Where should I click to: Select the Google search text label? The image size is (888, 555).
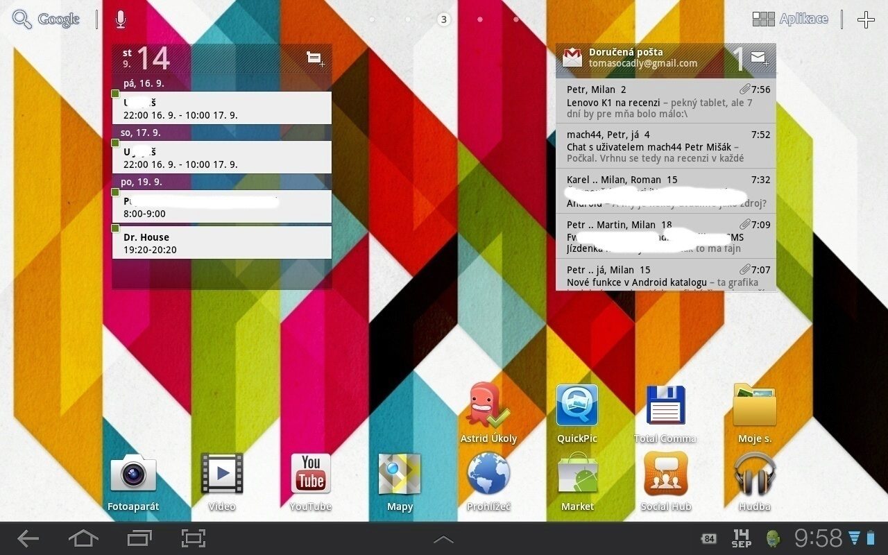coord(58,19)
